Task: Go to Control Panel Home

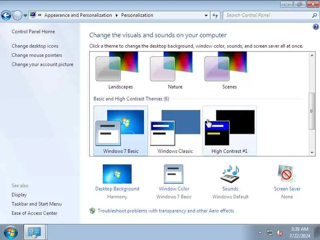Action: (x=33, y=32)
